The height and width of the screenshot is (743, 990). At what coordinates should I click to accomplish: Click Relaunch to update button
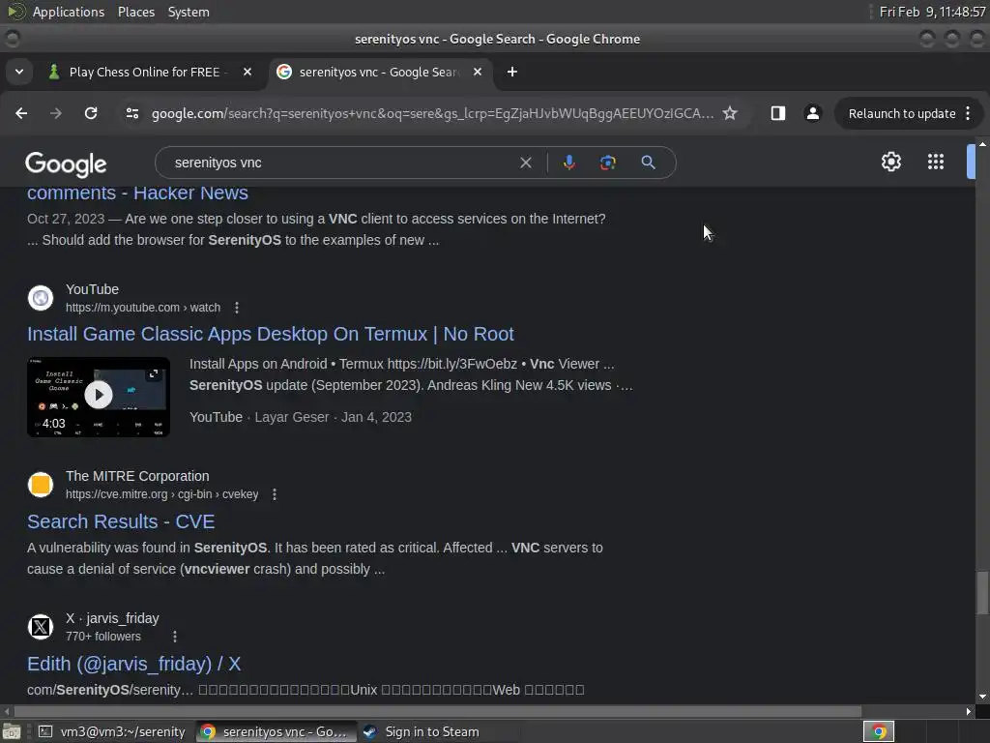click(x=902, y=114)
